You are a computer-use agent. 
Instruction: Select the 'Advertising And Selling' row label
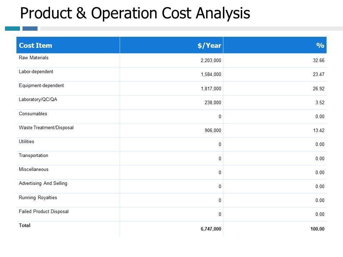pos(43,183)
